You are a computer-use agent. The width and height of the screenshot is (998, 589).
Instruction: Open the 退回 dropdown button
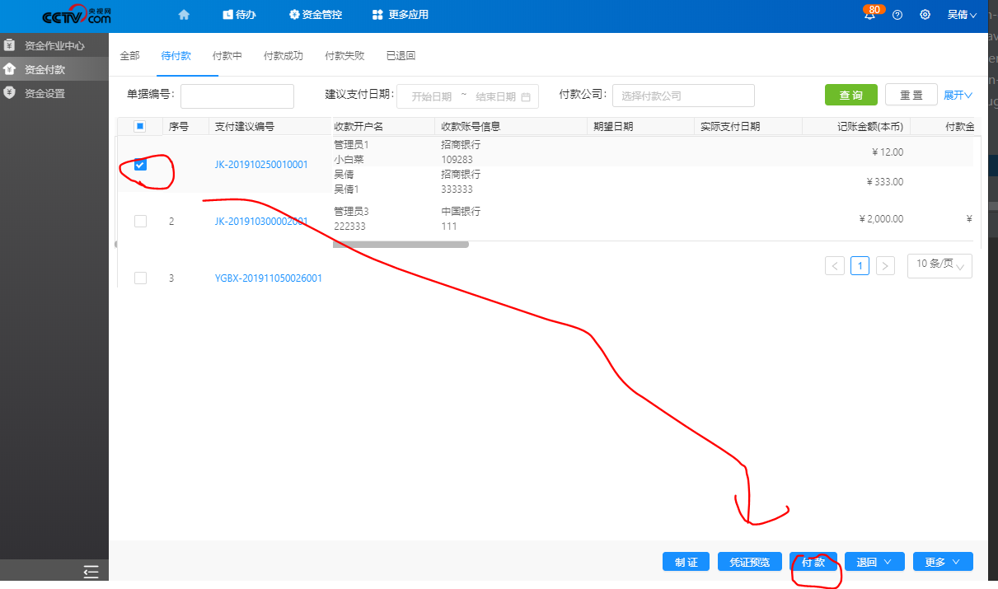pos(874,562)
